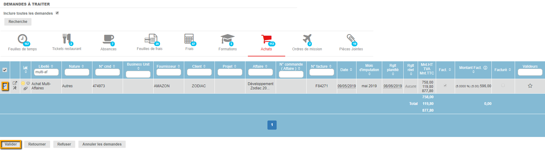Uncheck the Inclure toutes les demandes checkbox
This screenshot has height=151, width=545.
(57, 13)
